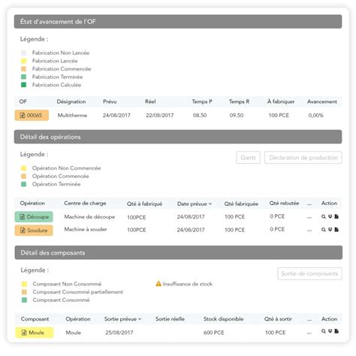
Task: Click the Composant Non Consommé legend label
Action: pyautogui.click(x=67, y=284)
